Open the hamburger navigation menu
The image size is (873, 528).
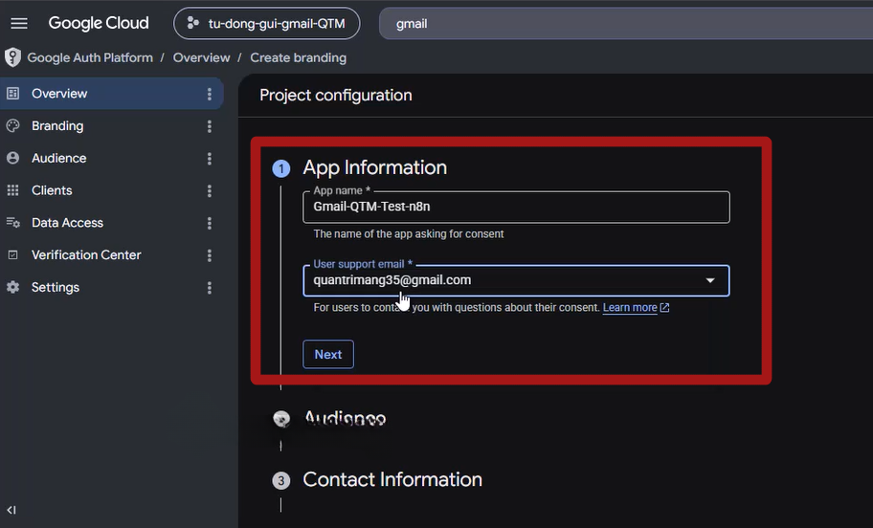tap(19, 23)
